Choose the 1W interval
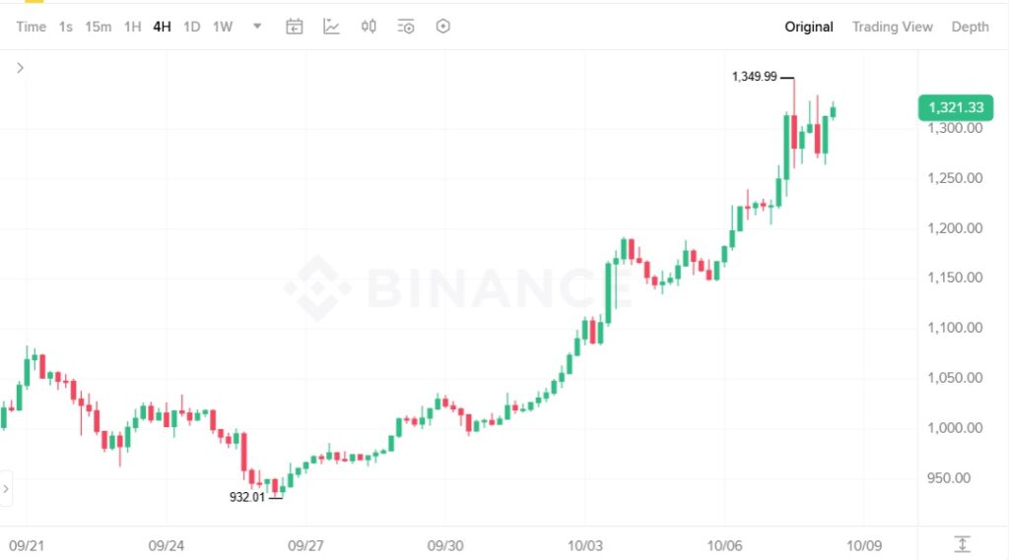This screenshot has height=560, width=1009. pyautogui.click(x=223, y=27)
